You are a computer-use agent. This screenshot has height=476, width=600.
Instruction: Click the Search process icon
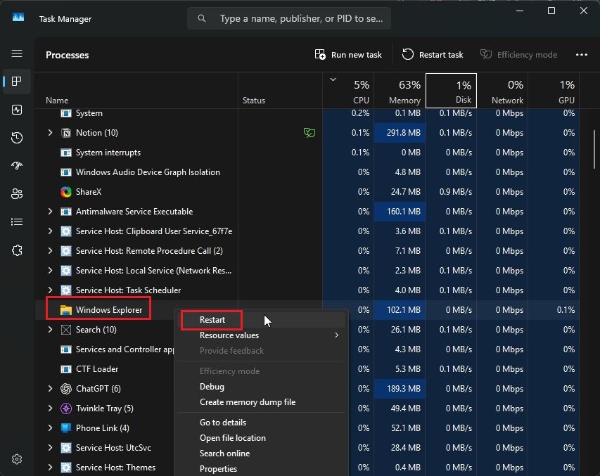point(66,330)
